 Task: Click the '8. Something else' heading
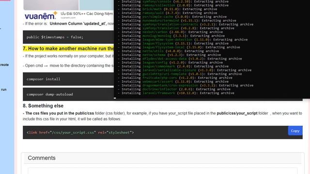43,106
